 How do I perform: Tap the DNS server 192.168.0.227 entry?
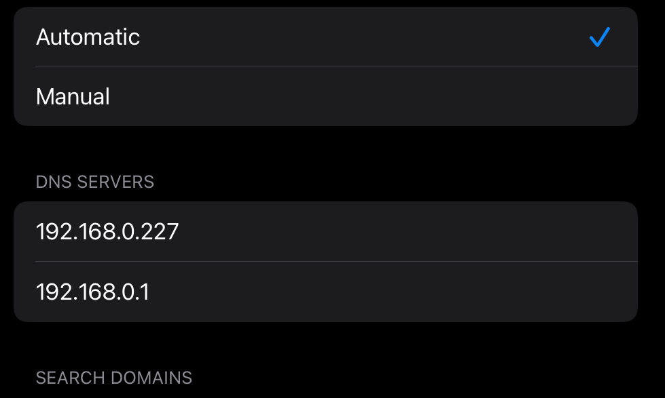(326, 232)
